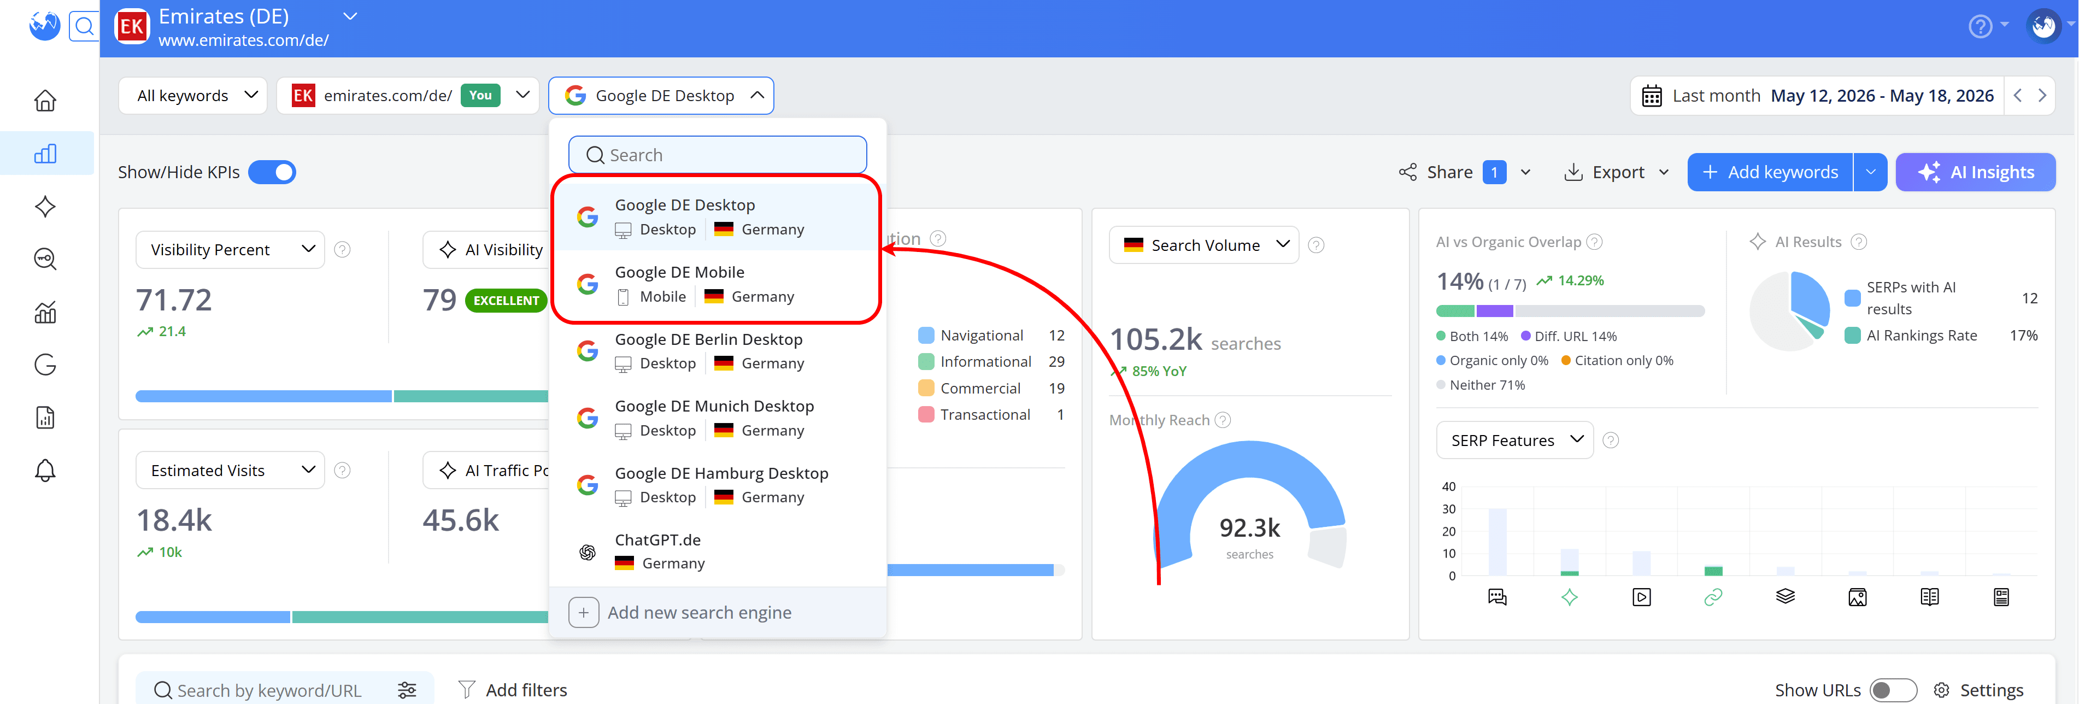
Task: Open the Google G sidebar icon
Action: (x=45, y=365)
